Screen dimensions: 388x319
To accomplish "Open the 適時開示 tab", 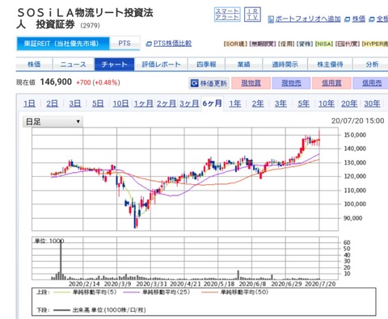I will click(285, 65).
